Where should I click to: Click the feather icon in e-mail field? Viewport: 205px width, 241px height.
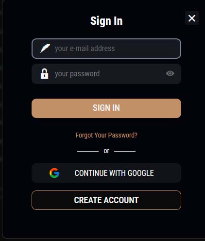45,48
